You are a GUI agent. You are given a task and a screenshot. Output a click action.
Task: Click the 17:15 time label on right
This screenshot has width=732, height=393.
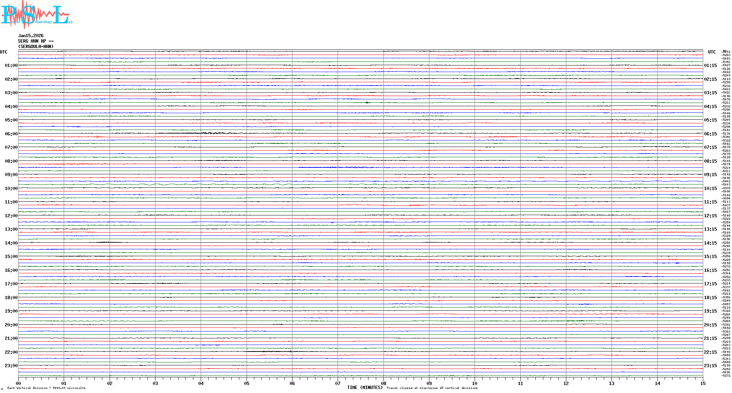point(710,284)
